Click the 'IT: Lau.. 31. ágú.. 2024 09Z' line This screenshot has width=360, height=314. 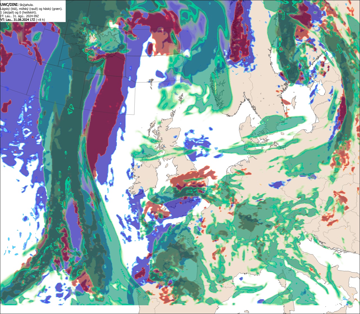pos(19,16)
